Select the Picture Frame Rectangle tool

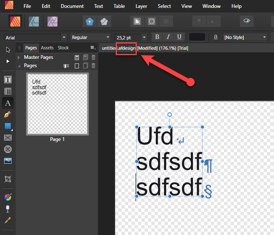pyautogui.click(x=8, y=138)
